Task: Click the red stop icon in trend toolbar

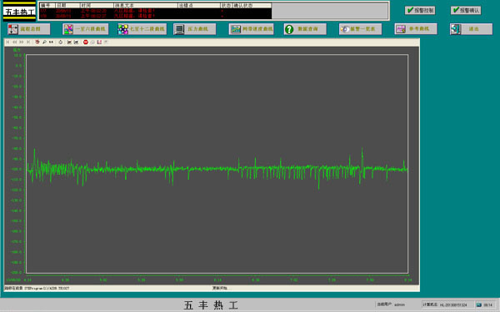Action: [x=86, y=42]
